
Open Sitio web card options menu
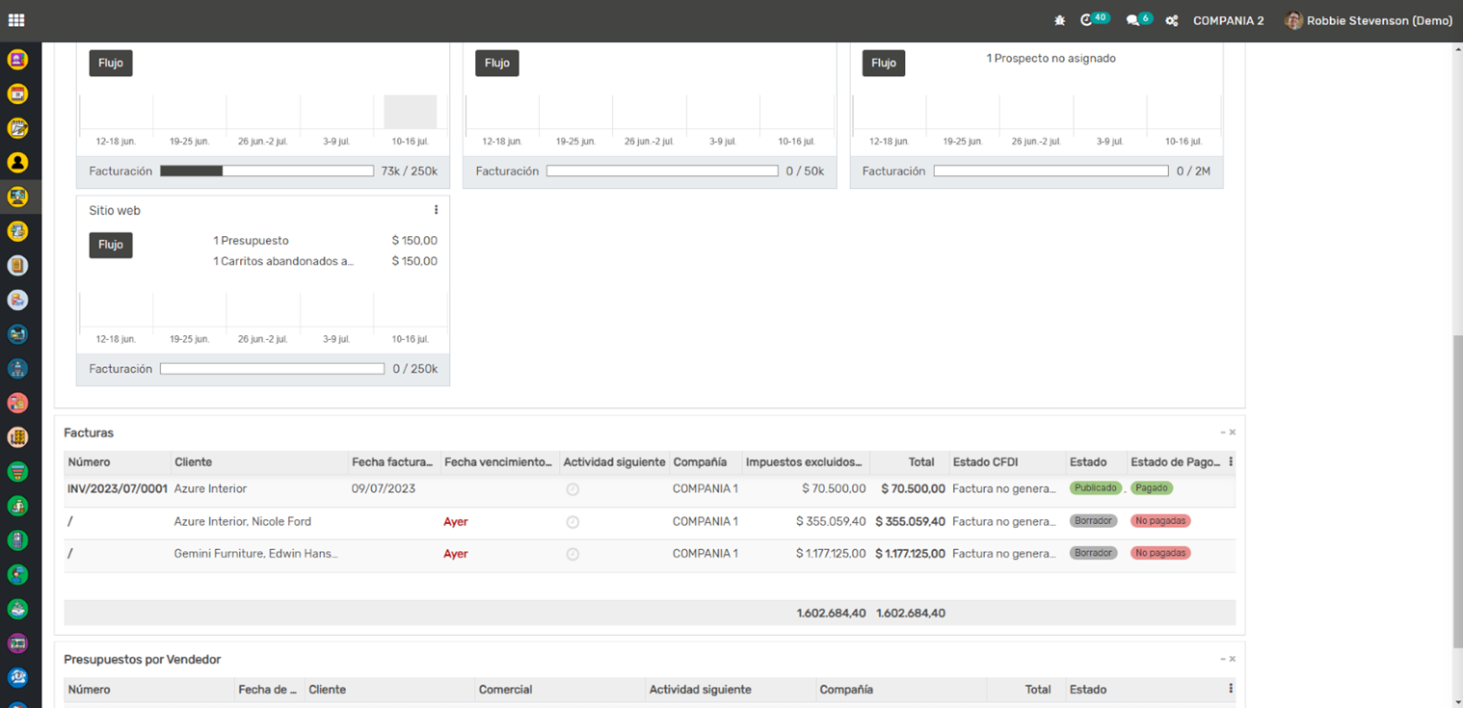436,210
